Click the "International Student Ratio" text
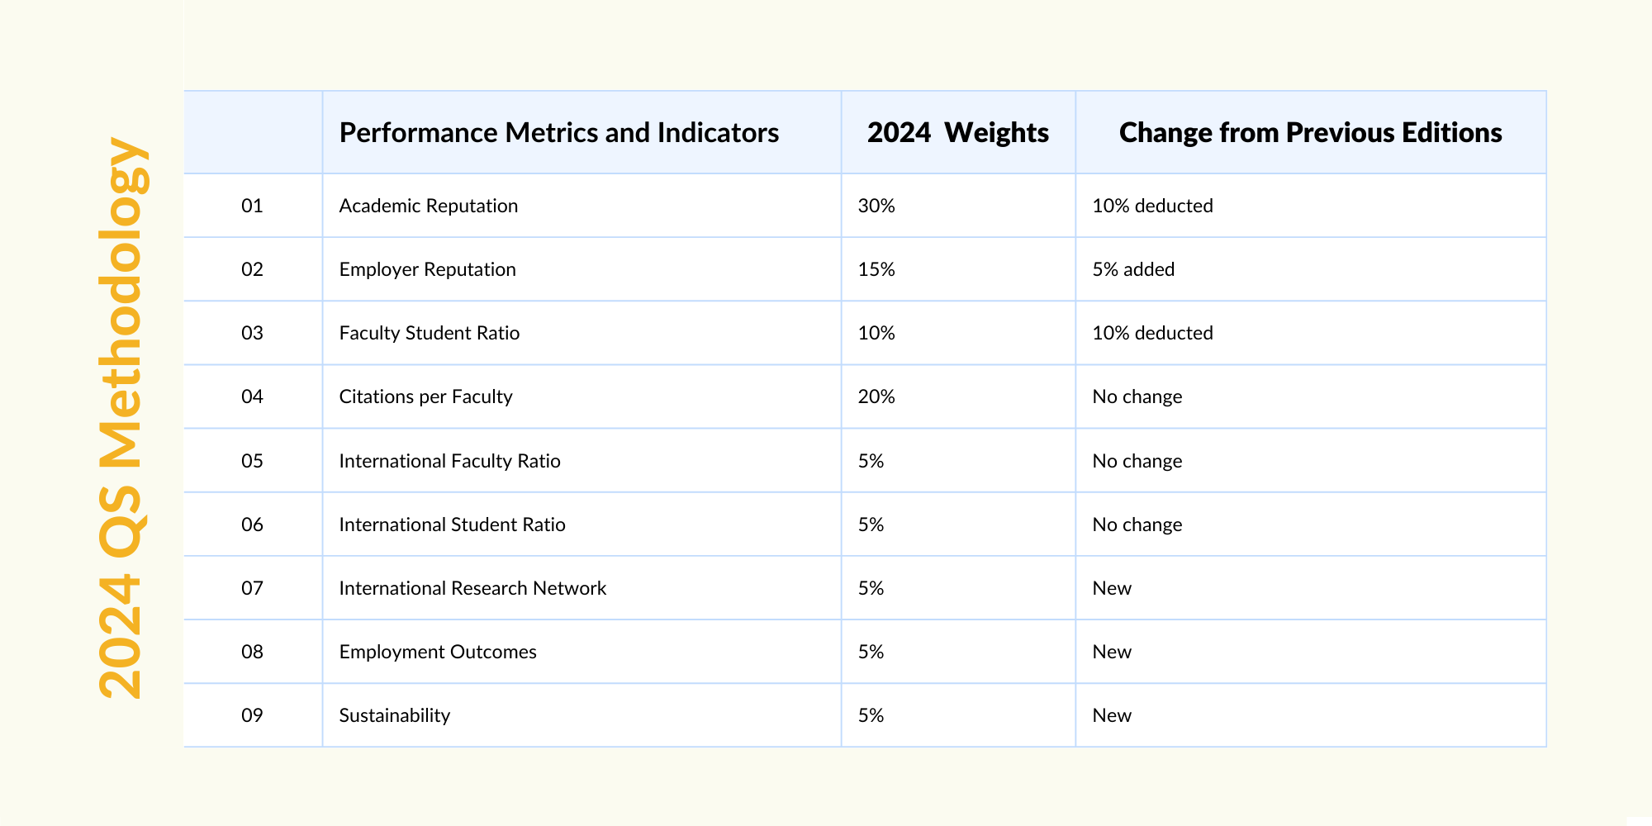 [452, 525]
